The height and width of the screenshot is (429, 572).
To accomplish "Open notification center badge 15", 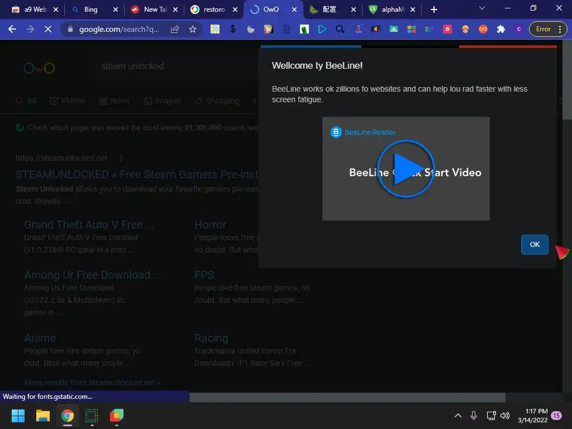I will point(556,416).
